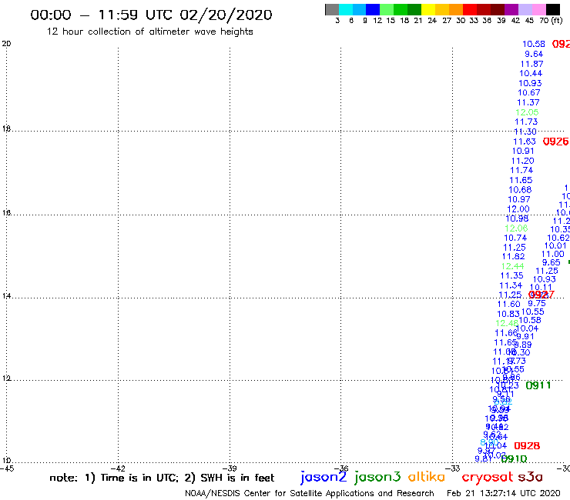Select the light green swatch in the scale

pos(387,9)
